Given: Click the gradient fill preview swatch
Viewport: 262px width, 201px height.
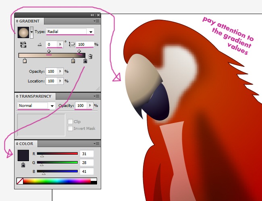Looking at the screenshot, I should point(23,32).
